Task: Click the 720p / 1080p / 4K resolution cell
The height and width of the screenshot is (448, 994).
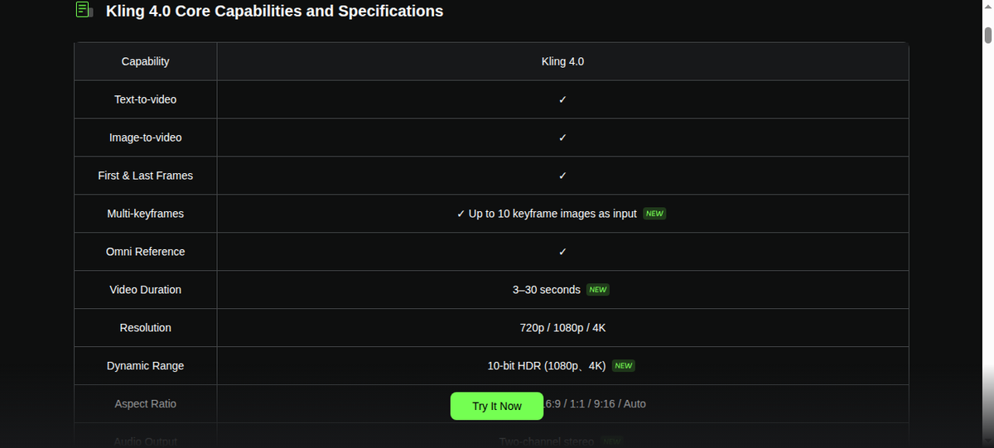Action: 562,328
